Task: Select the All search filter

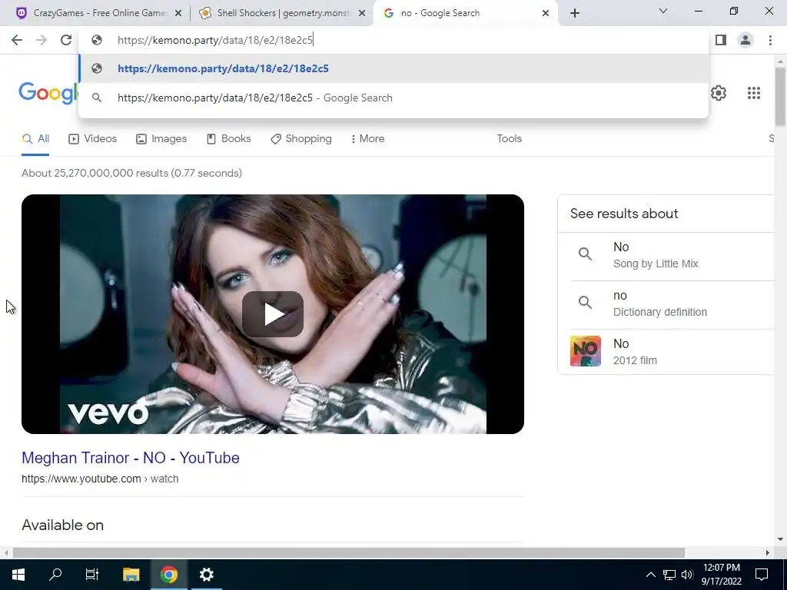Action: coord(35,139)
